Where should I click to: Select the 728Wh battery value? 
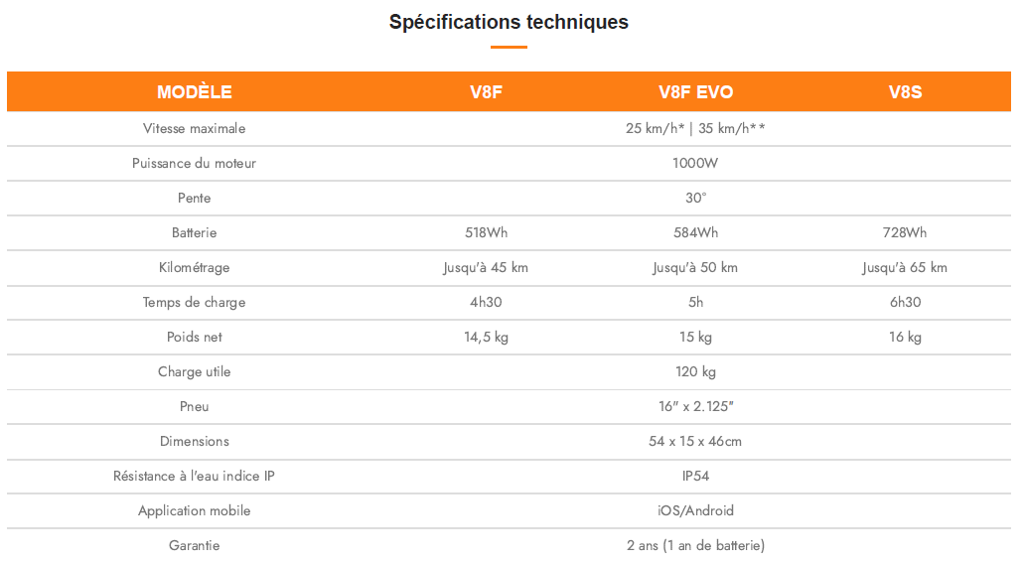tap(905, 232)
